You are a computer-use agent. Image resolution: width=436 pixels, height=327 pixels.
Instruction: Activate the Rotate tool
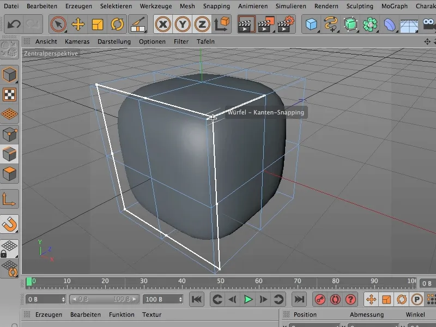click(x=117, y=24)
